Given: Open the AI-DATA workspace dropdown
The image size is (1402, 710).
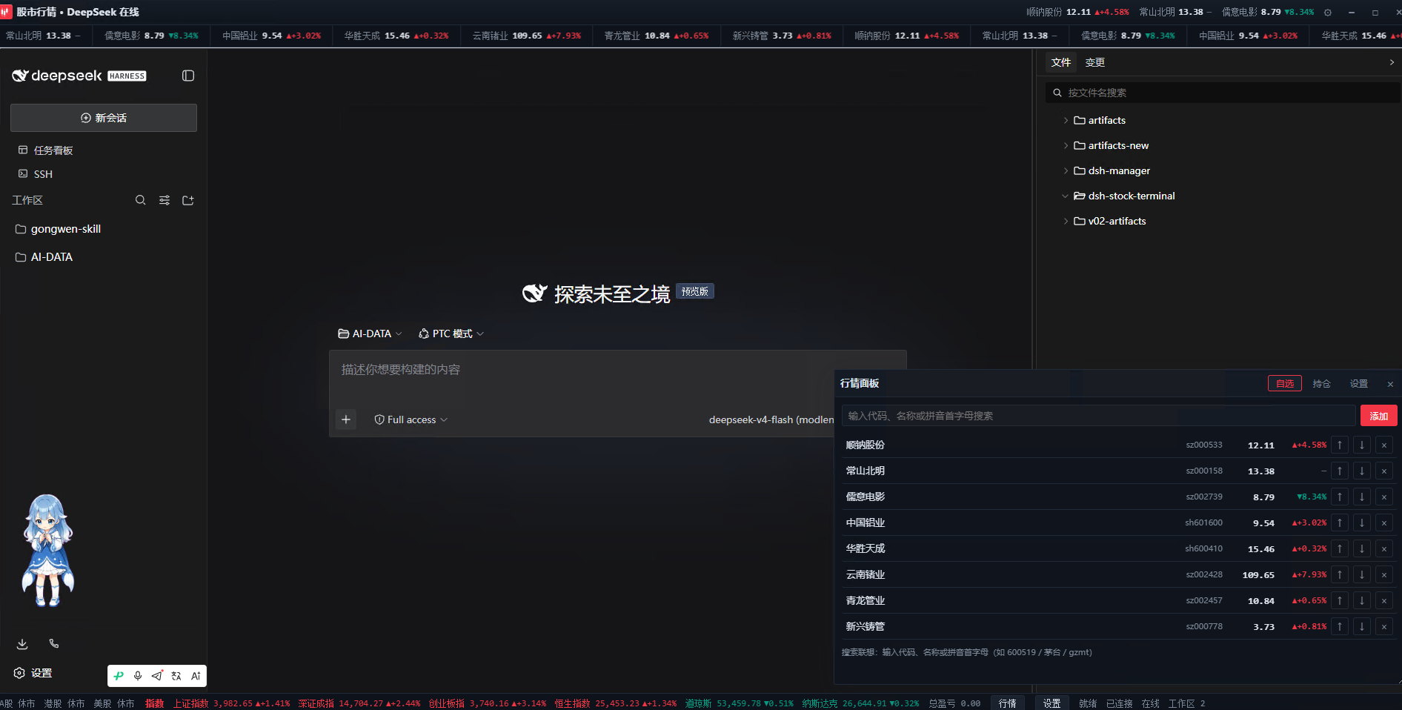Looking at the screenshot, I should [370, 334].
